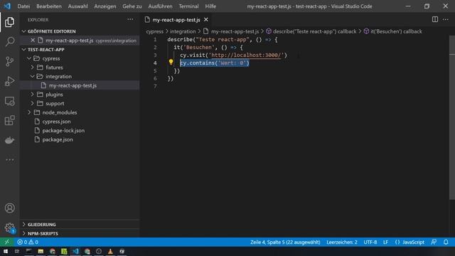
Task: Click the feedback icon in status bar
Action: (434, 242)
